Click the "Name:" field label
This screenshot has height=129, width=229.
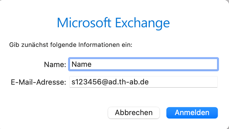55,64
